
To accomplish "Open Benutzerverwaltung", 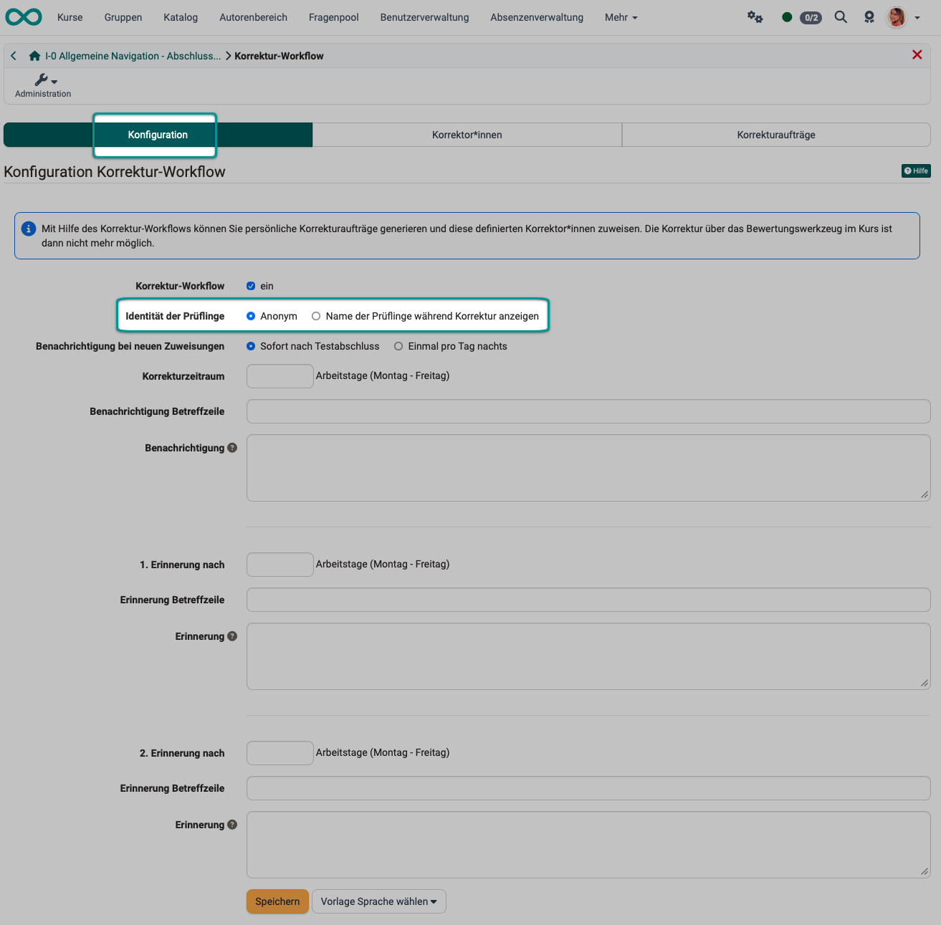I will [x=425, y=17].
